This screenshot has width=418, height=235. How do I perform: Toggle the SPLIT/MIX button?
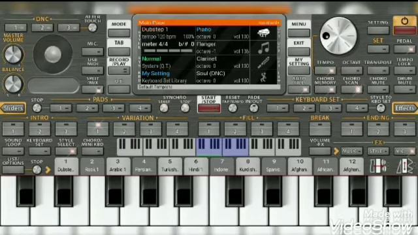point(93,89)
